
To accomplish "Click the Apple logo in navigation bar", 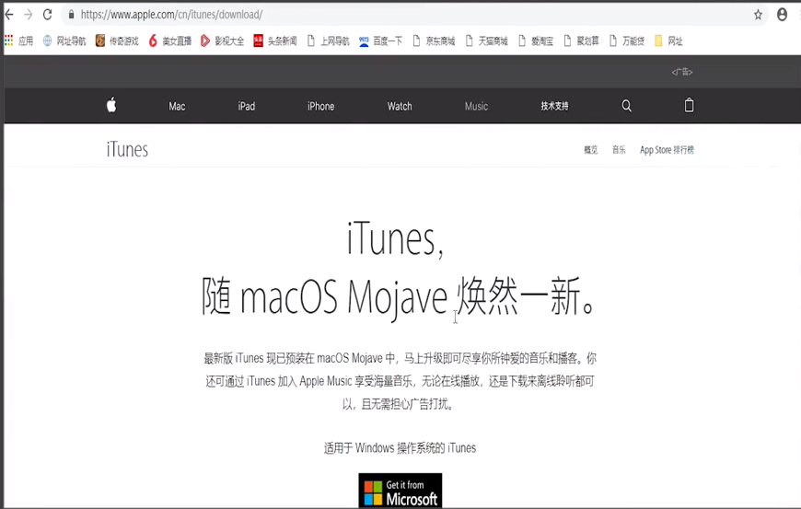I will tap(111, 106).
